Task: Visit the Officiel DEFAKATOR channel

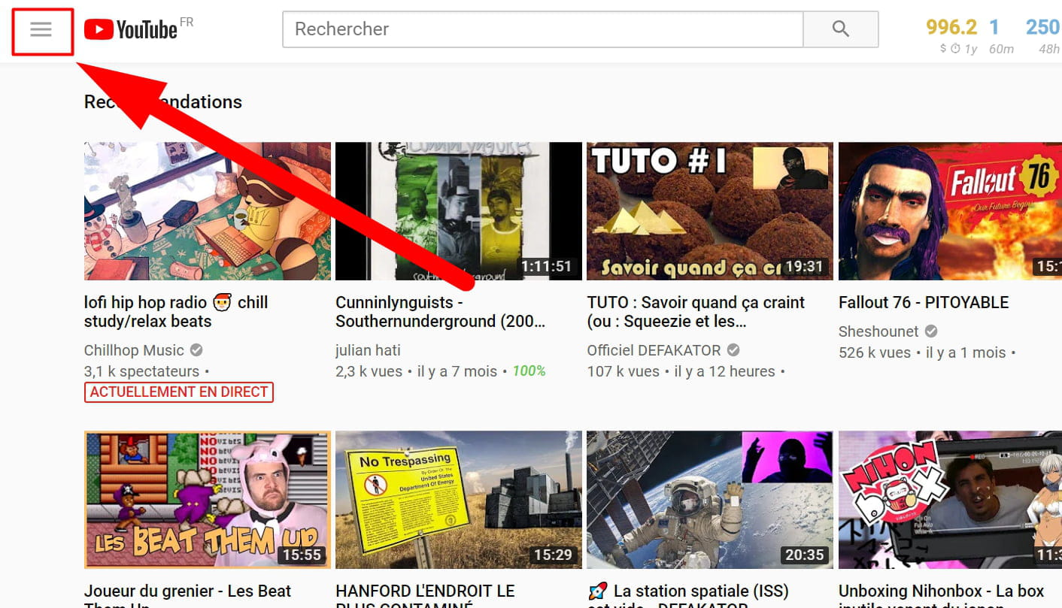Action: point(654,350)
